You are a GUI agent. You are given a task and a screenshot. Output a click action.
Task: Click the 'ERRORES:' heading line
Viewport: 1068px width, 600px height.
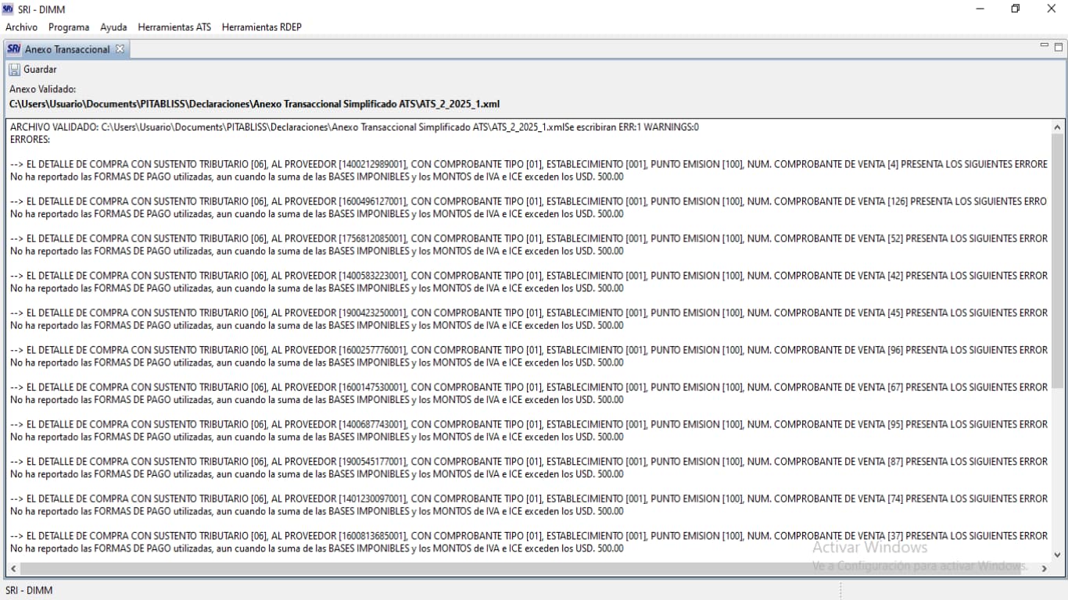pos(30,139)
